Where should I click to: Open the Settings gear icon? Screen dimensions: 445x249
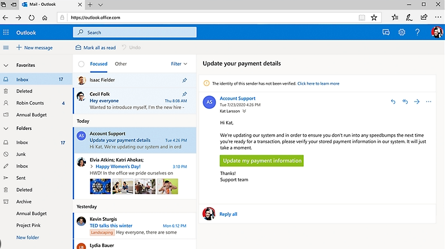click(x=401, y=32)
